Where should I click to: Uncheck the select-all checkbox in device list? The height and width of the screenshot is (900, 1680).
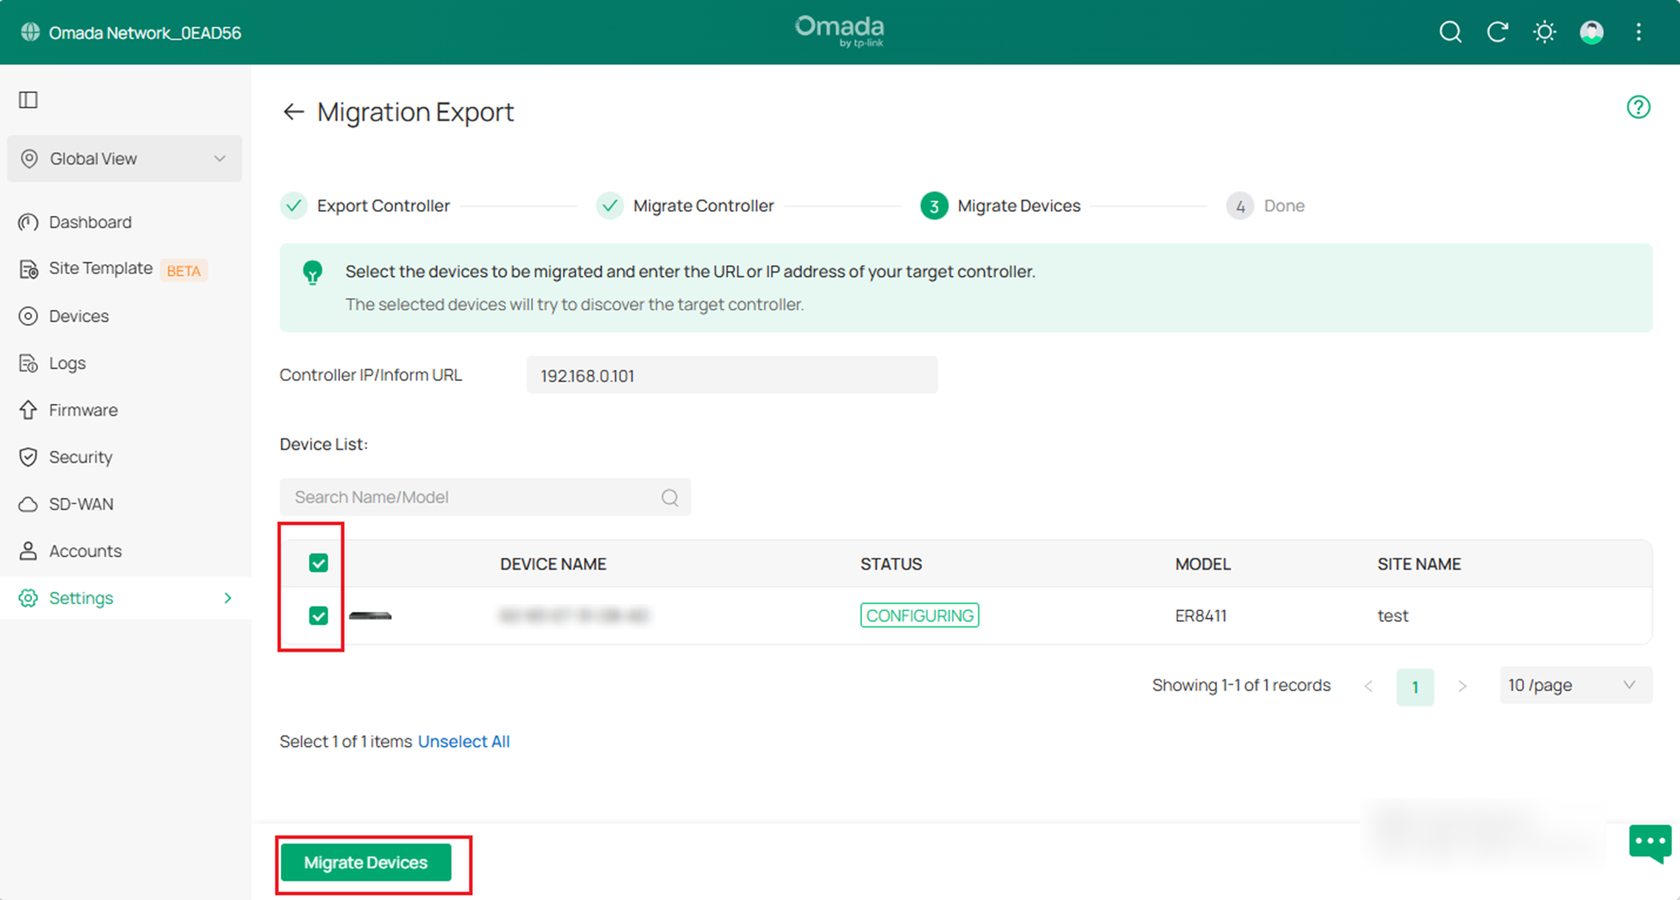[319, 562]
